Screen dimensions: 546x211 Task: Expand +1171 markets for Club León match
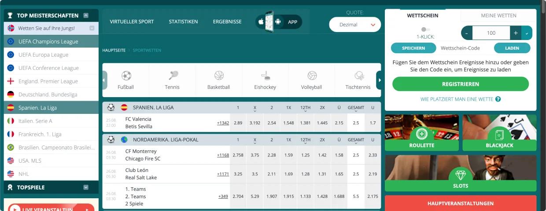pos(223,174)
